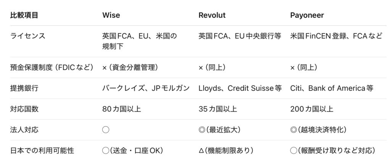This screenshot has width=391, height=162.
Task: Select the 80カ国以上 cell
Action: [x=121, y=109]
